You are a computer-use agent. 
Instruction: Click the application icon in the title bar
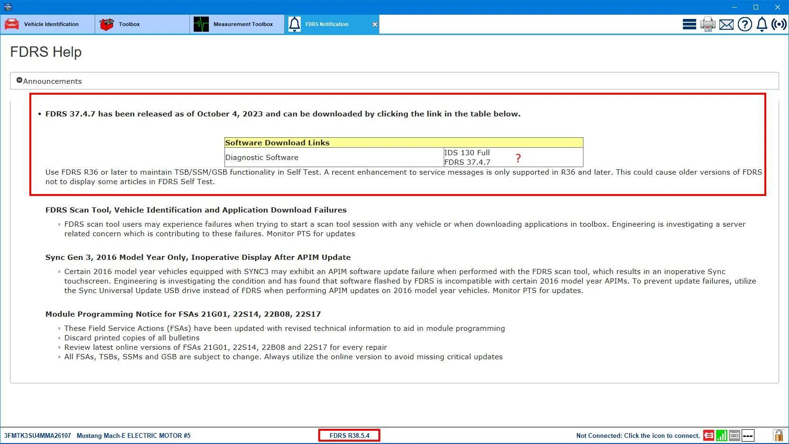coord(8,7)
